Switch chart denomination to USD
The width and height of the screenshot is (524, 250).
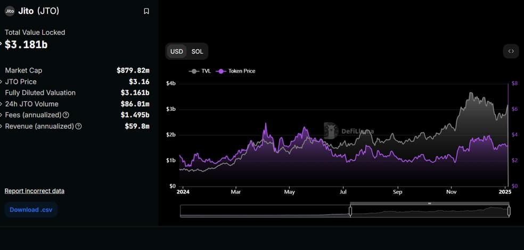coord(177,52)
